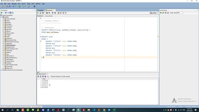
Task: Click the Undo toolbar icon
Action: (13, 6)
